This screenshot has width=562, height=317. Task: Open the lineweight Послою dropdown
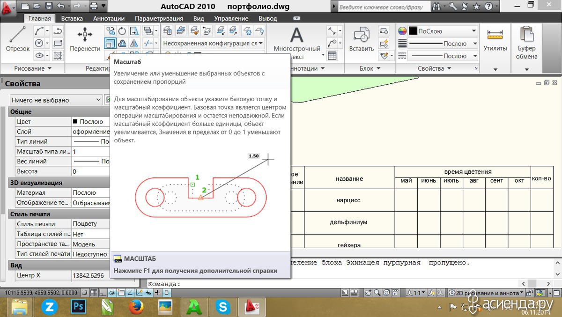(442, 44)
